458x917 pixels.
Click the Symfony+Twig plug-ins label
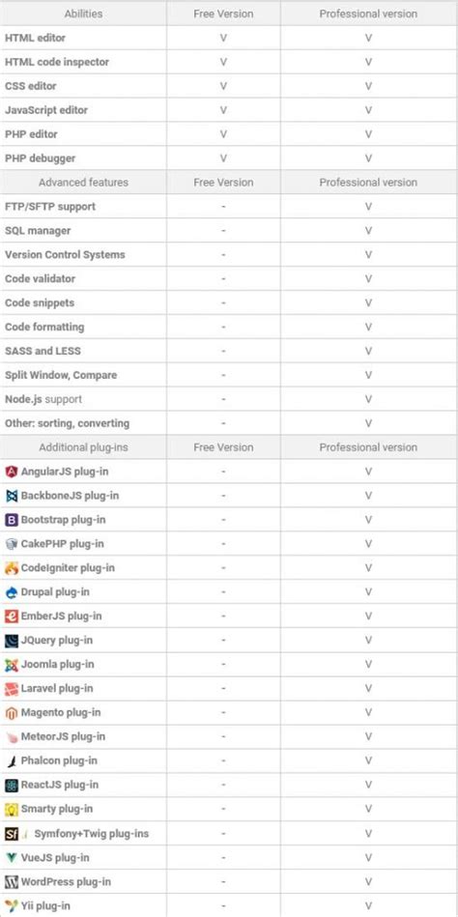pos(92,833)
